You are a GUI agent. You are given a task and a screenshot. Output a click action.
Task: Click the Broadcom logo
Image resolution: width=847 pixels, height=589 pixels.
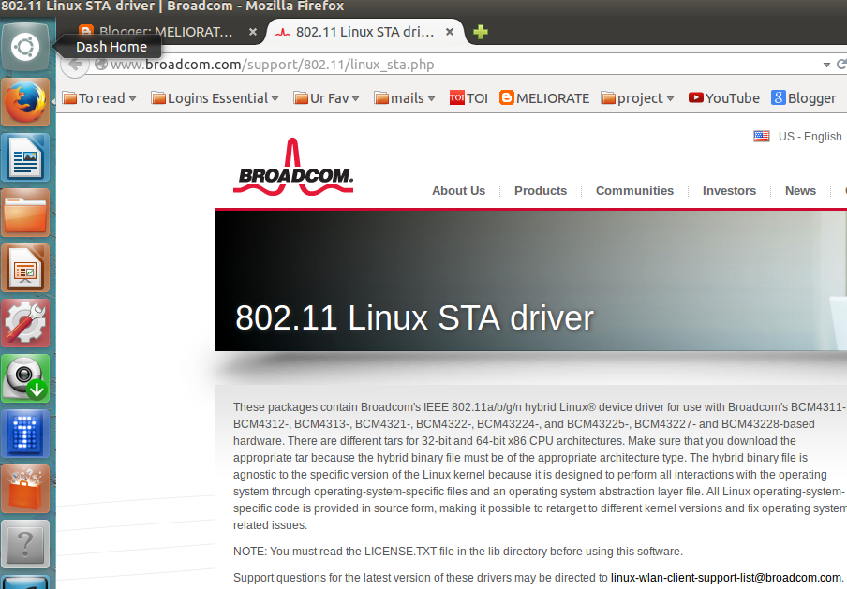[293, 167]
